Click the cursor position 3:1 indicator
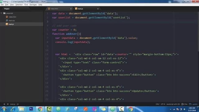Screen dimensions: 199x112 18,104
